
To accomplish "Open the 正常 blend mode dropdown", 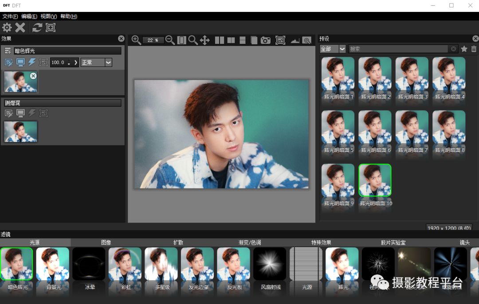I will pos(96,62).
